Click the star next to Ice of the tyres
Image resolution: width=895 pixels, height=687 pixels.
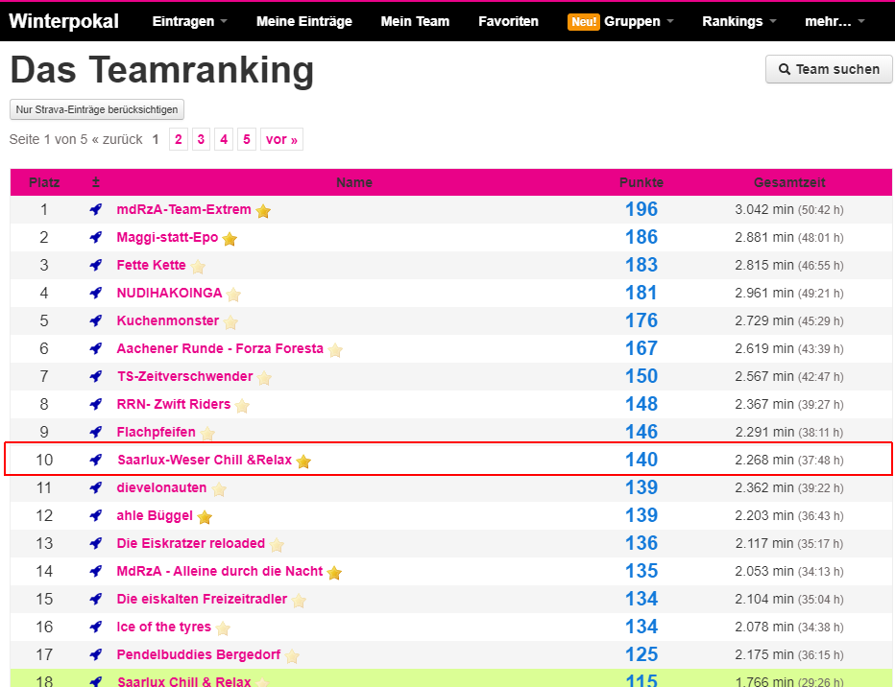pos(223,628)
